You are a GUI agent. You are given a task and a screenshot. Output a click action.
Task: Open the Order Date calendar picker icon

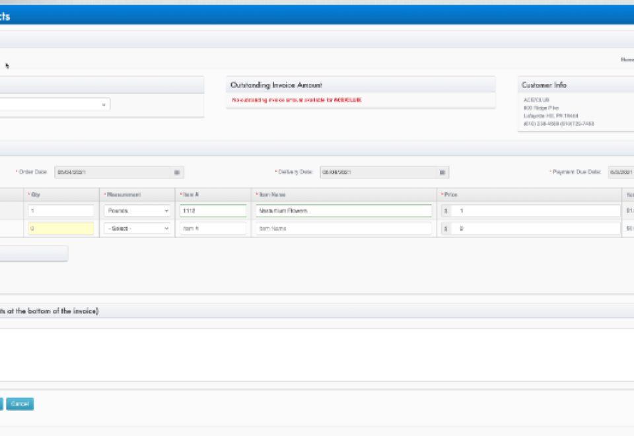(177, 172)
